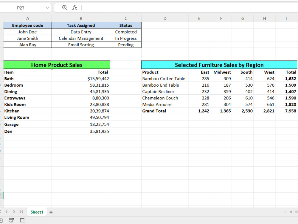Select column I header

(286, 19)
